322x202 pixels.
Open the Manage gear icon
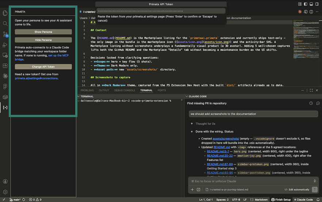(x=5, y=192)
